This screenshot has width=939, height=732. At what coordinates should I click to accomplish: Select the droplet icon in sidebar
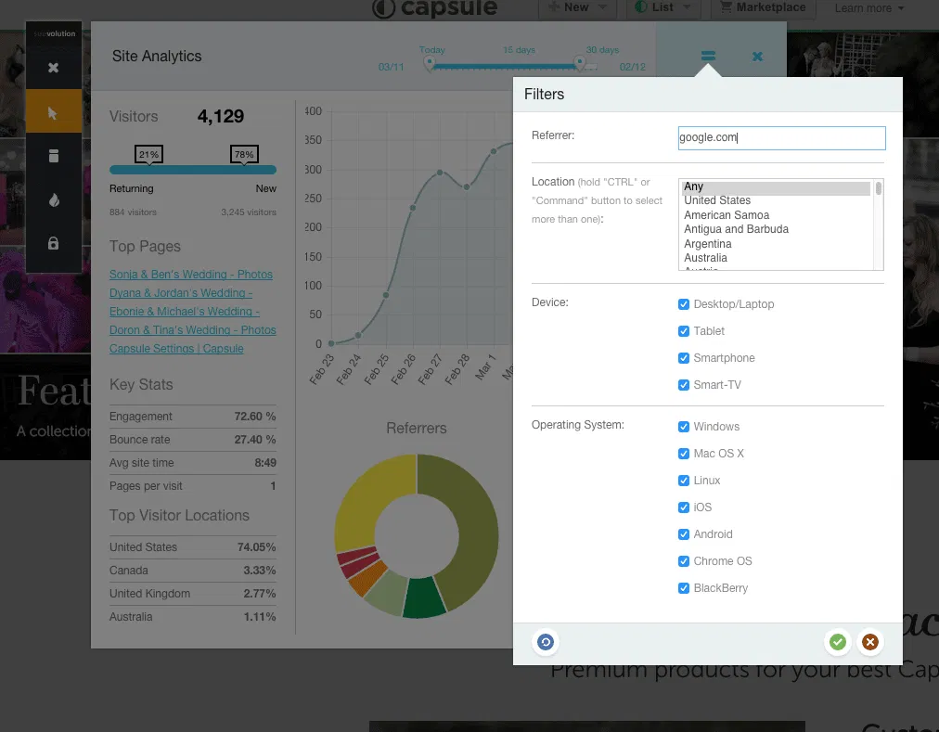53,200
